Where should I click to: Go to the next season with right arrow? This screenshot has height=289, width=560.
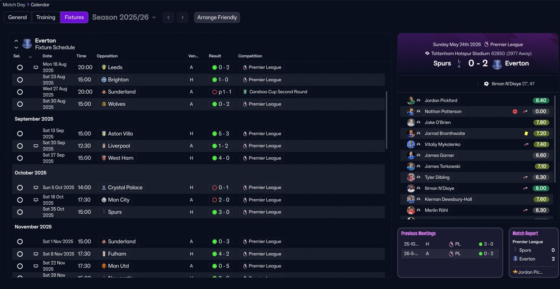click(x=182, y=17)
